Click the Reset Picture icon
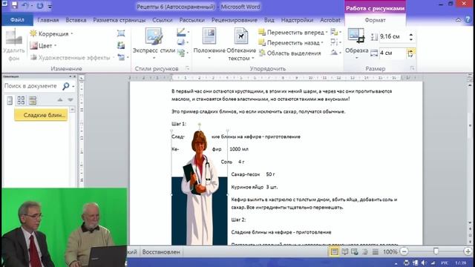The height and width of the screenshot is (267, 475). [x=122, y=57]
